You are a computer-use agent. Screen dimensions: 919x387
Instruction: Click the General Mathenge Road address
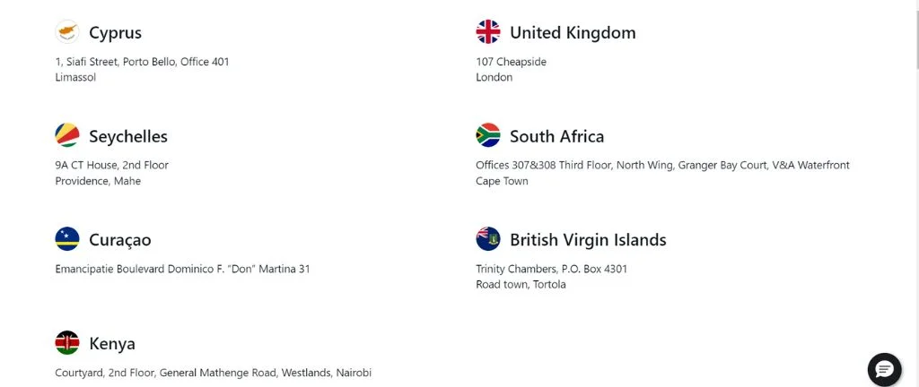213,374
